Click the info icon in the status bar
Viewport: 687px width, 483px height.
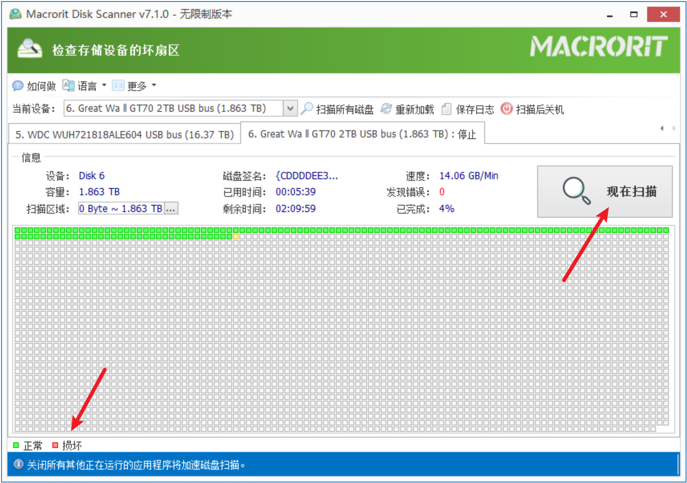pos(19,464)
